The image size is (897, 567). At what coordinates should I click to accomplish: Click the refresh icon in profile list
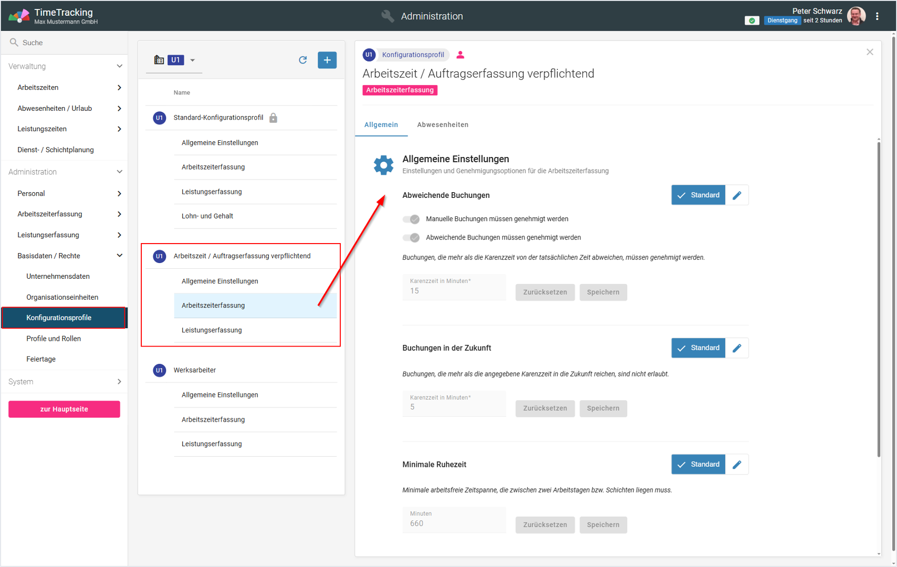point(303,60)
